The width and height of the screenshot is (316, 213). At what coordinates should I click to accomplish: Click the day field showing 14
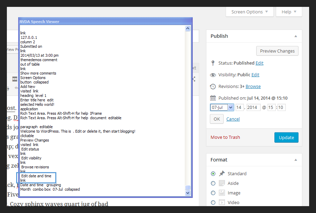coord(240,108)
